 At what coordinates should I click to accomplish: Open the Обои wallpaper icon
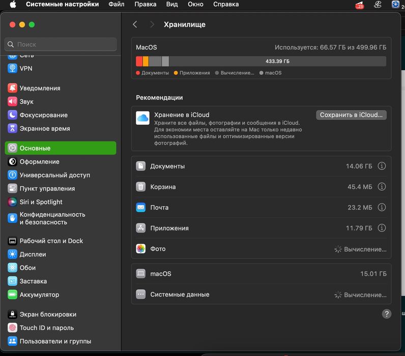point(12,268)
